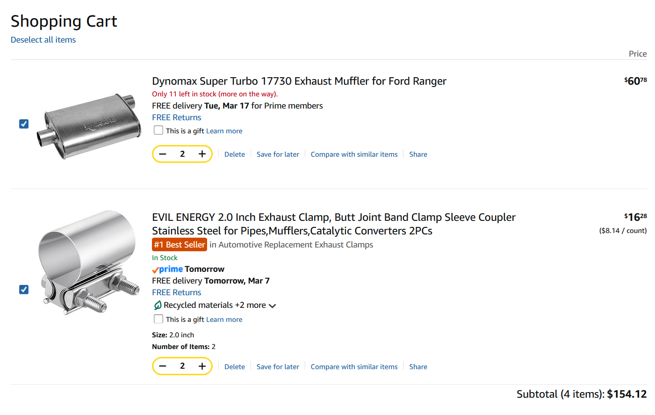The height and width of the screenshot is (415, 655).
Task: Open the #1 Best Seller badge
Action: click(x=180, y=245)
